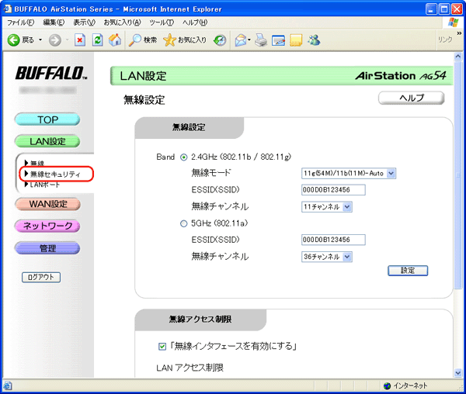Go to Home page icon
The height and width of the screenshot is (394, 466).
pyautogui.click(x=115, y=40)
